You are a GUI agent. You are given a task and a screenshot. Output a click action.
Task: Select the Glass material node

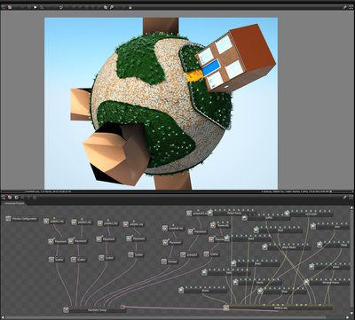point(281,291)
